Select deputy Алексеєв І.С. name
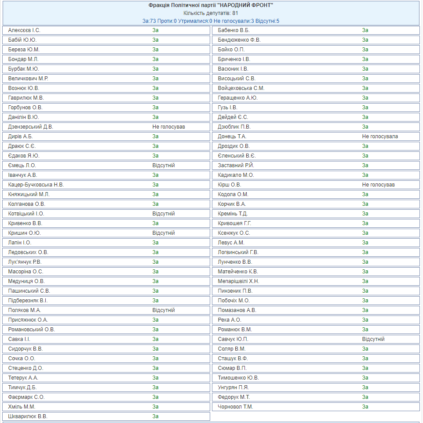The image size is (423, 423). pos(24,30)
